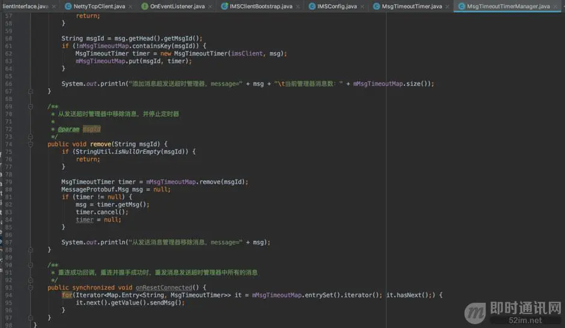The image size is (565, 328).
Task: Click the NettyTcpClient.java class file icon
Action: [68, 6]
